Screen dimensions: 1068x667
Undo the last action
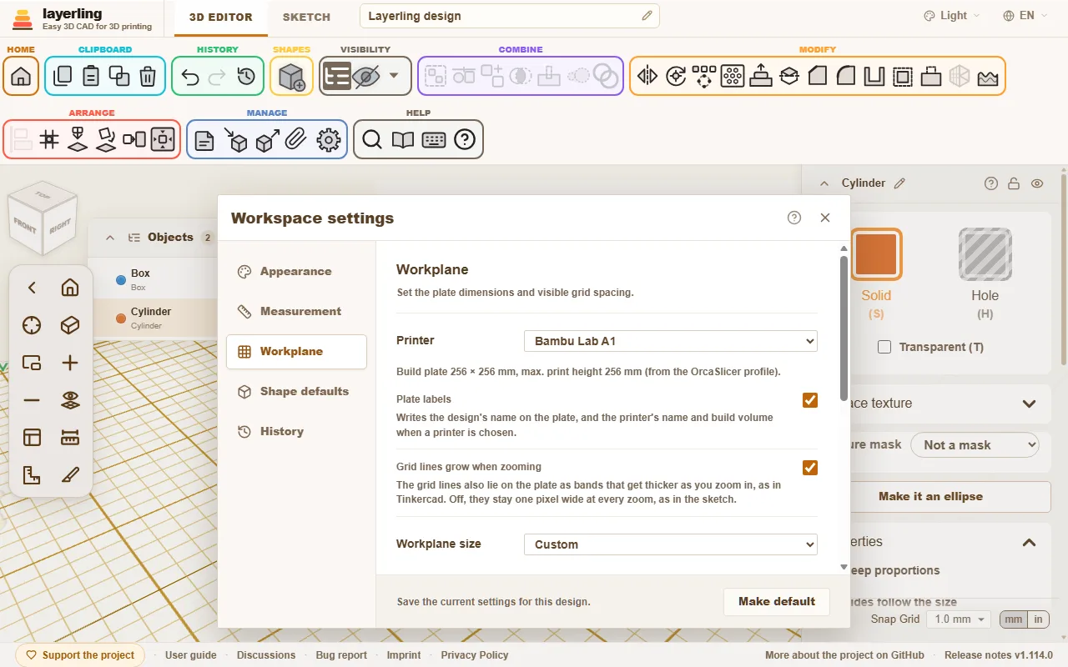pos(189,76)
